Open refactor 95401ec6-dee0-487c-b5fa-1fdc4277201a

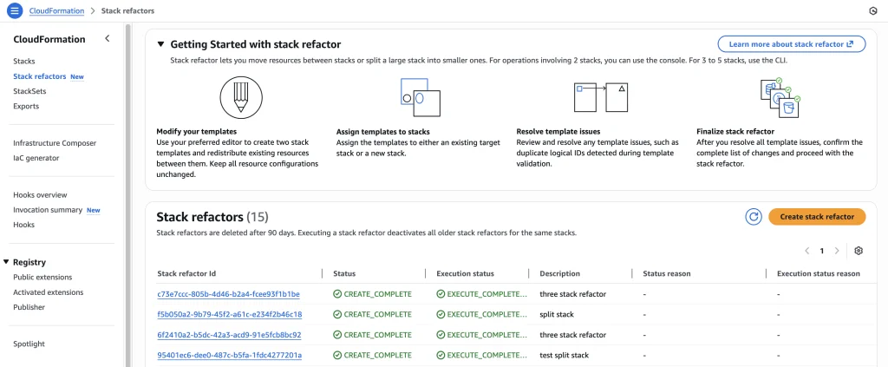tap(229, 355)
